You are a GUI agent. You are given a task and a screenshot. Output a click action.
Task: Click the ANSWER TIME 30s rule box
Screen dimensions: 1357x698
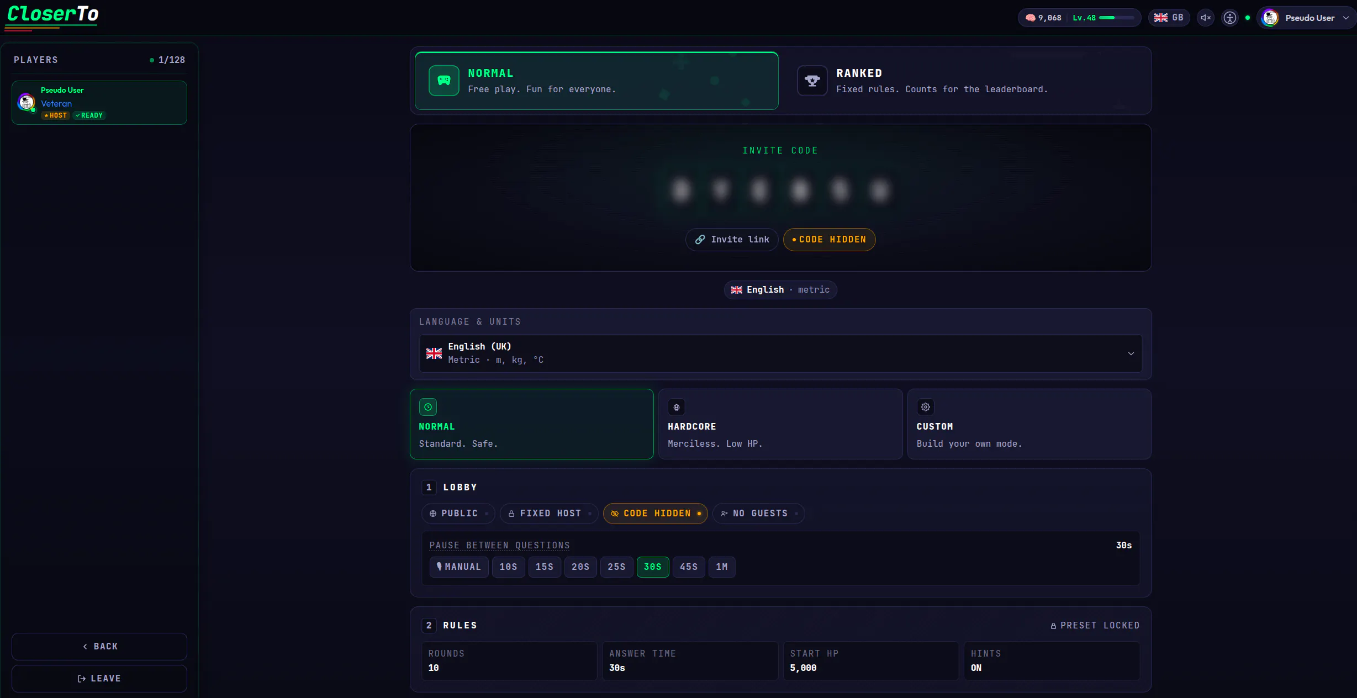690,661
